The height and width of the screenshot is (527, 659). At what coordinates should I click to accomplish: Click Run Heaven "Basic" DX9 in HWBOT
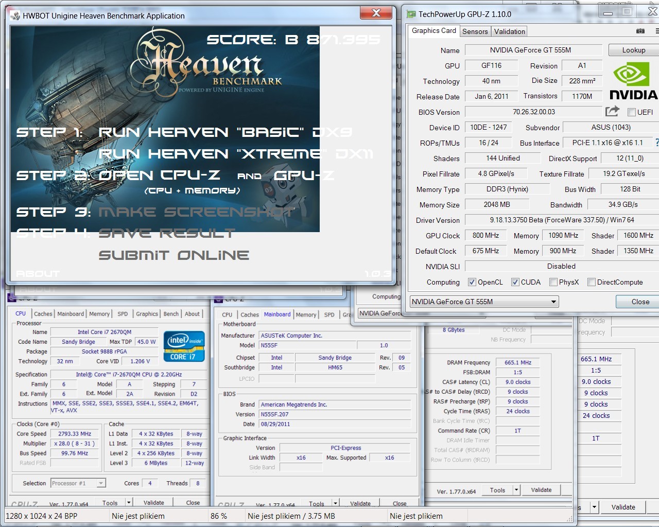(226, 132)
